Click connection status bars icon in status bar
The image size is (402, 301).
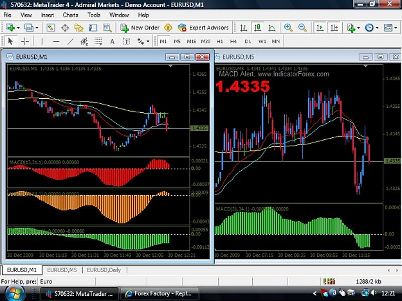point(329,282)
